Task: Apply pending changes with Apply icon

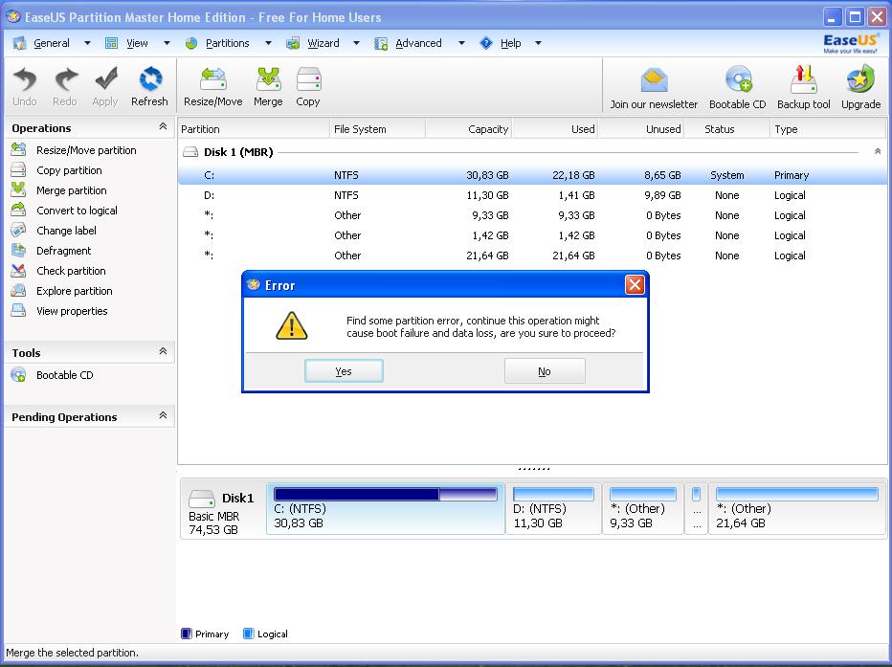Action: pos(106,79)
